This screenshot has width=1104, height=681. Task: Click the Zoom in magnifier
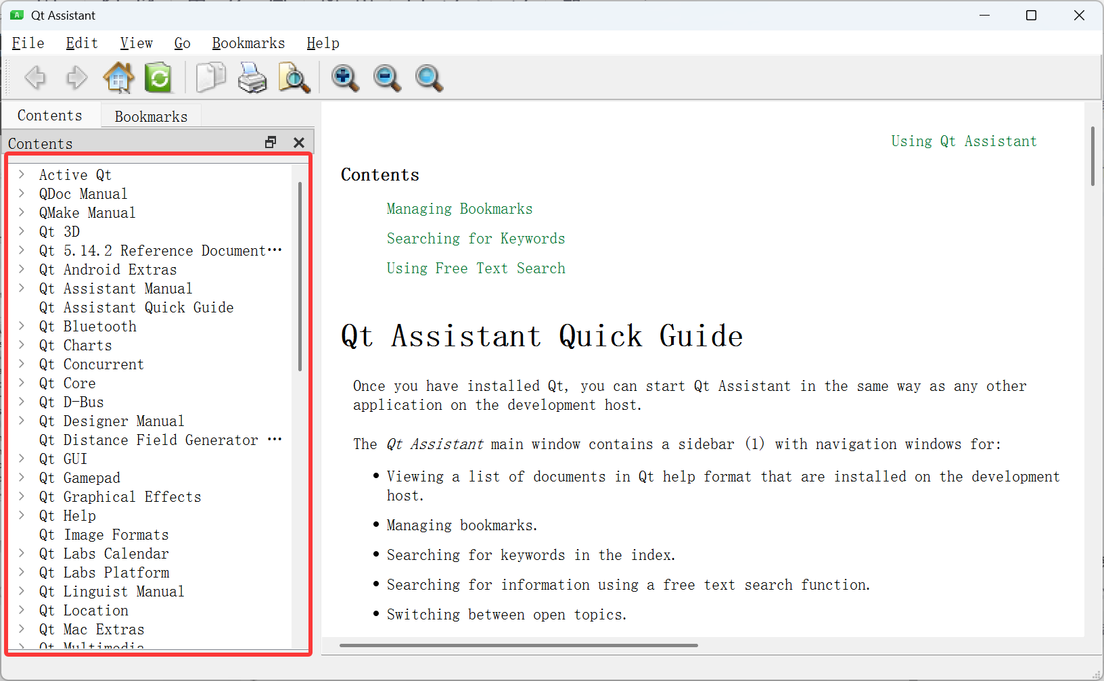tap(345, 78)
